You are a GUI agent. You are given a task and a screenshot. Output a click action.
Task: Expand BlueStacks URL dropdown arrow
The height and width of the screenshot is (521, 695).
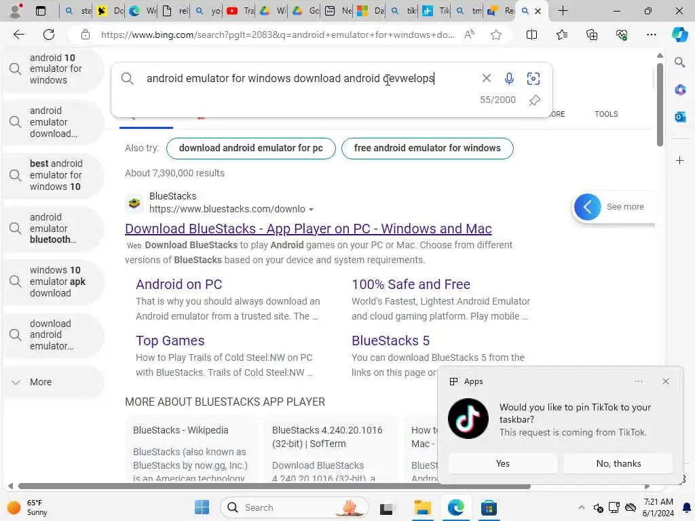click(311, 210)
